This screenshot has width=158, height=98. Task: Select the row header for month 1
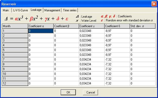[x=15, y=31]
